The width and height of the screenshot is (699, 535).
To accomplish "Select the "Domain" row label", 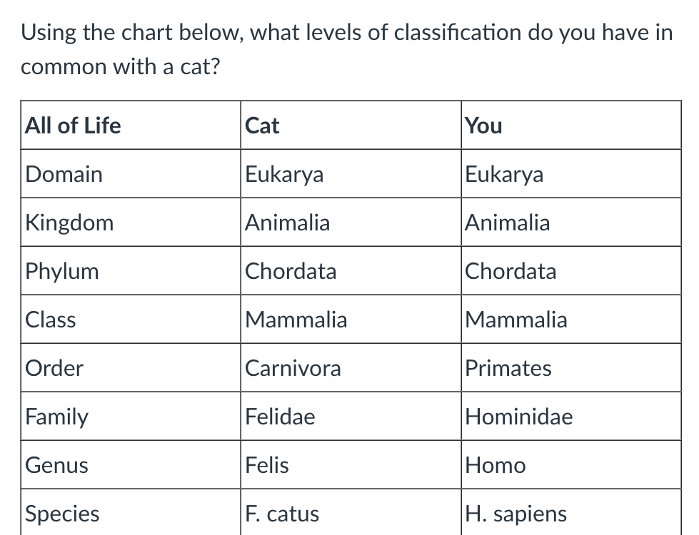I will point(64,175).
